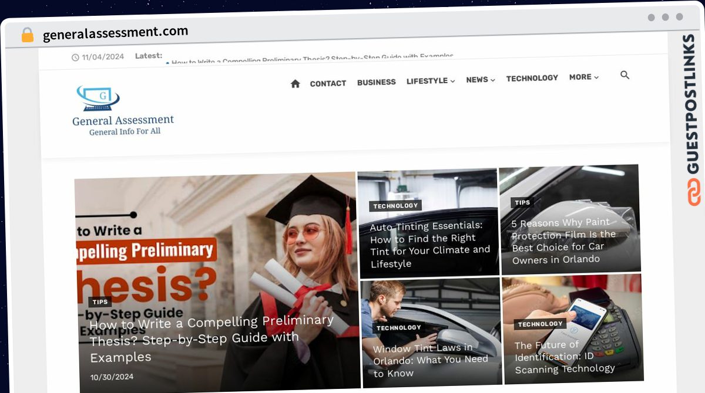Click Technology tag on Auto Tinting post

[395, 206]
